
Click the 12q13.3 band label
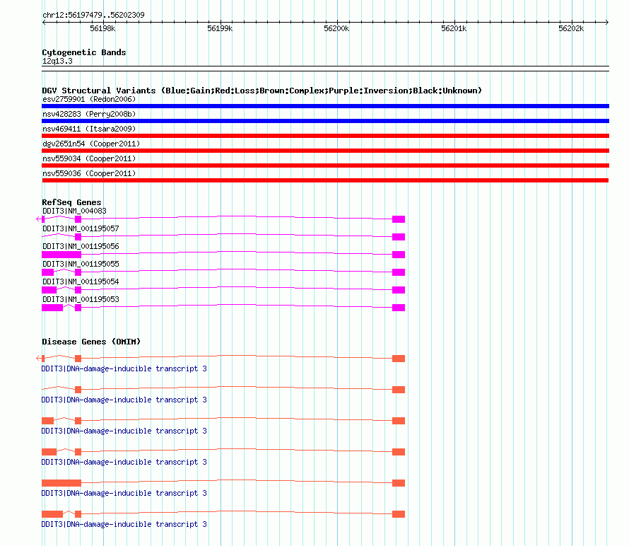point(57,61)
